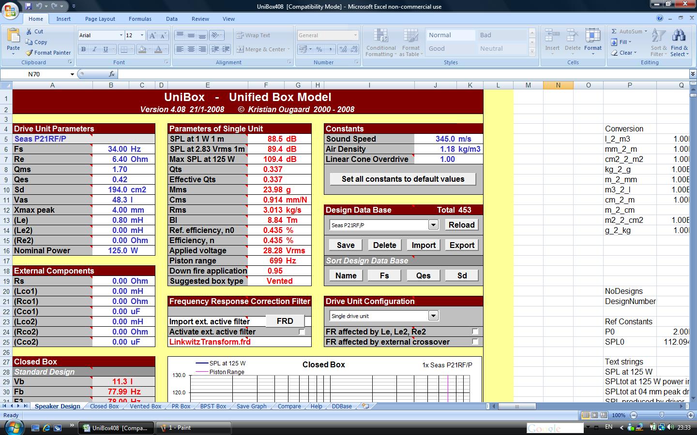This screenshot has width=697, height=435.
Task: Click the Grow Font icon
Action: (152, 35)
